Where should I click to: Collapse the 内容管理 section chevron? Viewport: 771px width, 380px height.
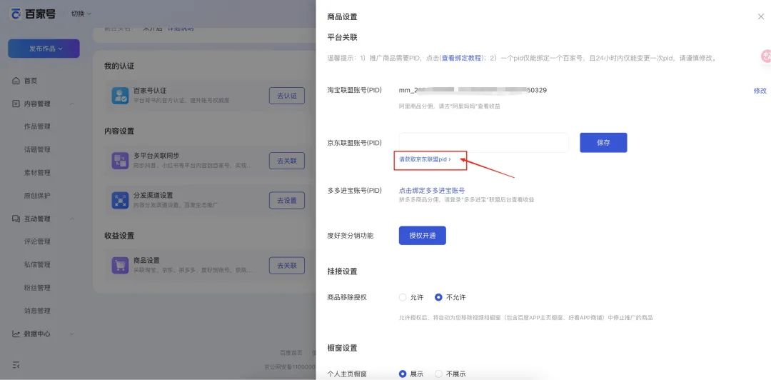coord(72,104)
